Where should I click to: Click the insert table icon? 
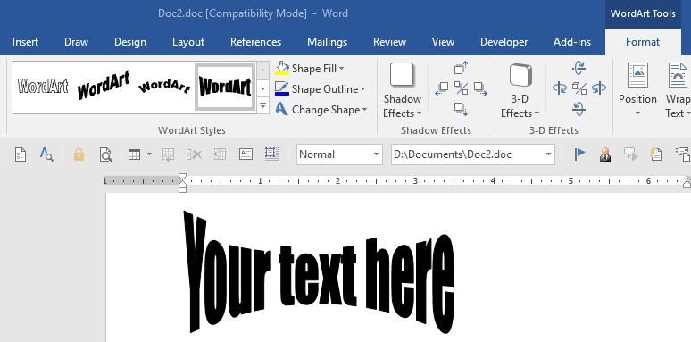[135, 154]
